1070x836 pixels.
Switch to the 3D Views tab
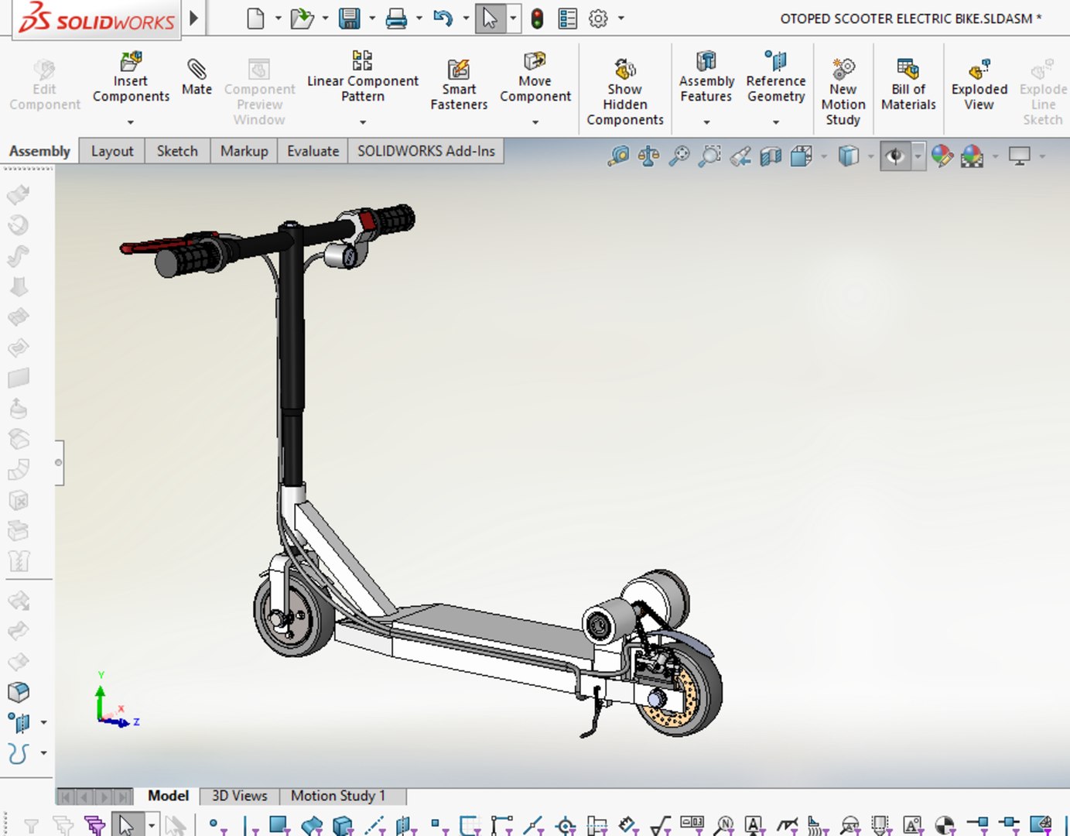pos(240,796)
